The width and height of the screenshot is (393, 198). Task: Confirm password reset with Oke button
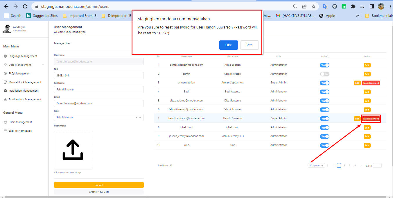[x=229, y=45]
